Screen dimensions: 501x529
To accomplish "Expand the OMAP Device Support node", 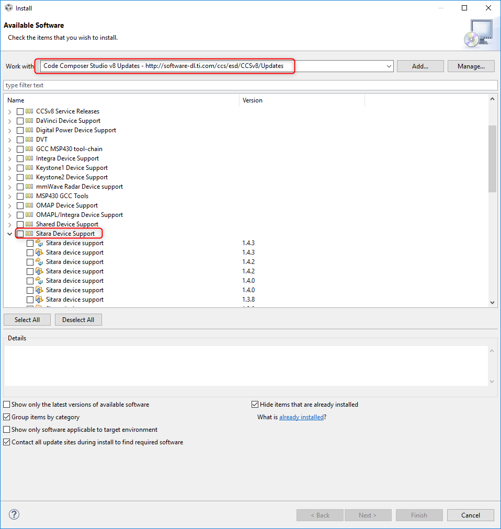I will 10,206.
